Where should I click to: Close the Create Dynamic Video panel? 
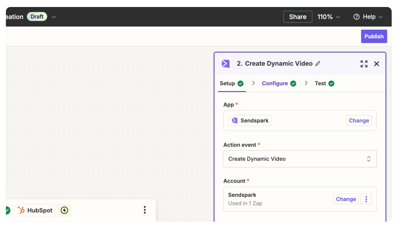(377, 64)
